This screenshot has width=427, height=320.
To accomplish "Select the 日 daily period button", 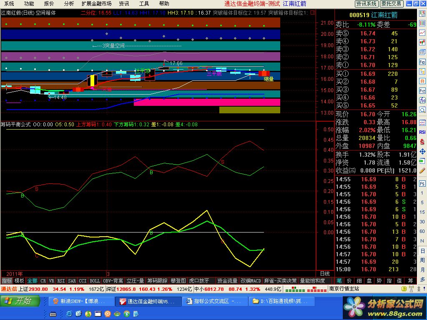I will pyautogui.click(x=422, y=250).
